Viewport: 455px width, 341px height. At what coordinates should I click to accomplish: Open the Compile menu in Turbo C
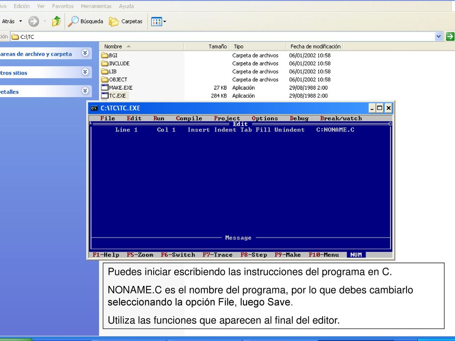(189, 118)
